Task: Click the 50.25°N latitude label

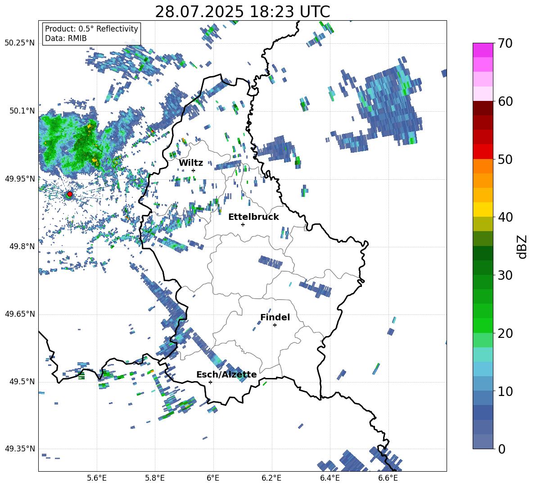Action: click(20, 43)
